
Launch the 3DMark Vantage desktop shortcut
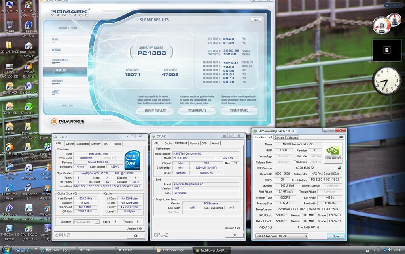[x=9, y=131]
